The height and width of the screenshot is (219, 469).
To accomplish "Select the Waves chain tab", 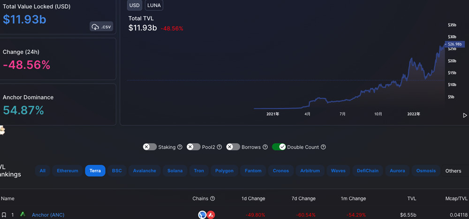I will [x=338, y=171].
